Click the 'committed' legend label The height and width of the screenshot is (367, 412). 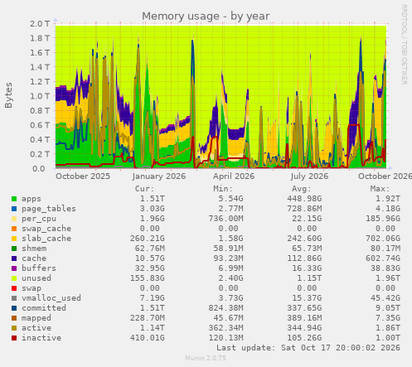pos(44,308)
